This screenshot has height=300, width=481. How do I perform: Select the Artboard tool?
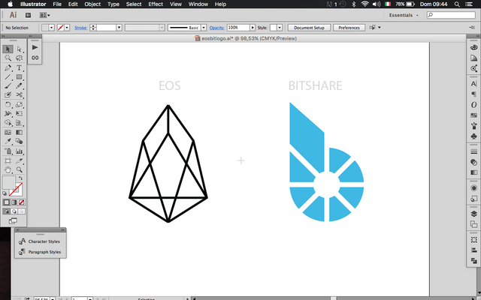pos(8,160)
